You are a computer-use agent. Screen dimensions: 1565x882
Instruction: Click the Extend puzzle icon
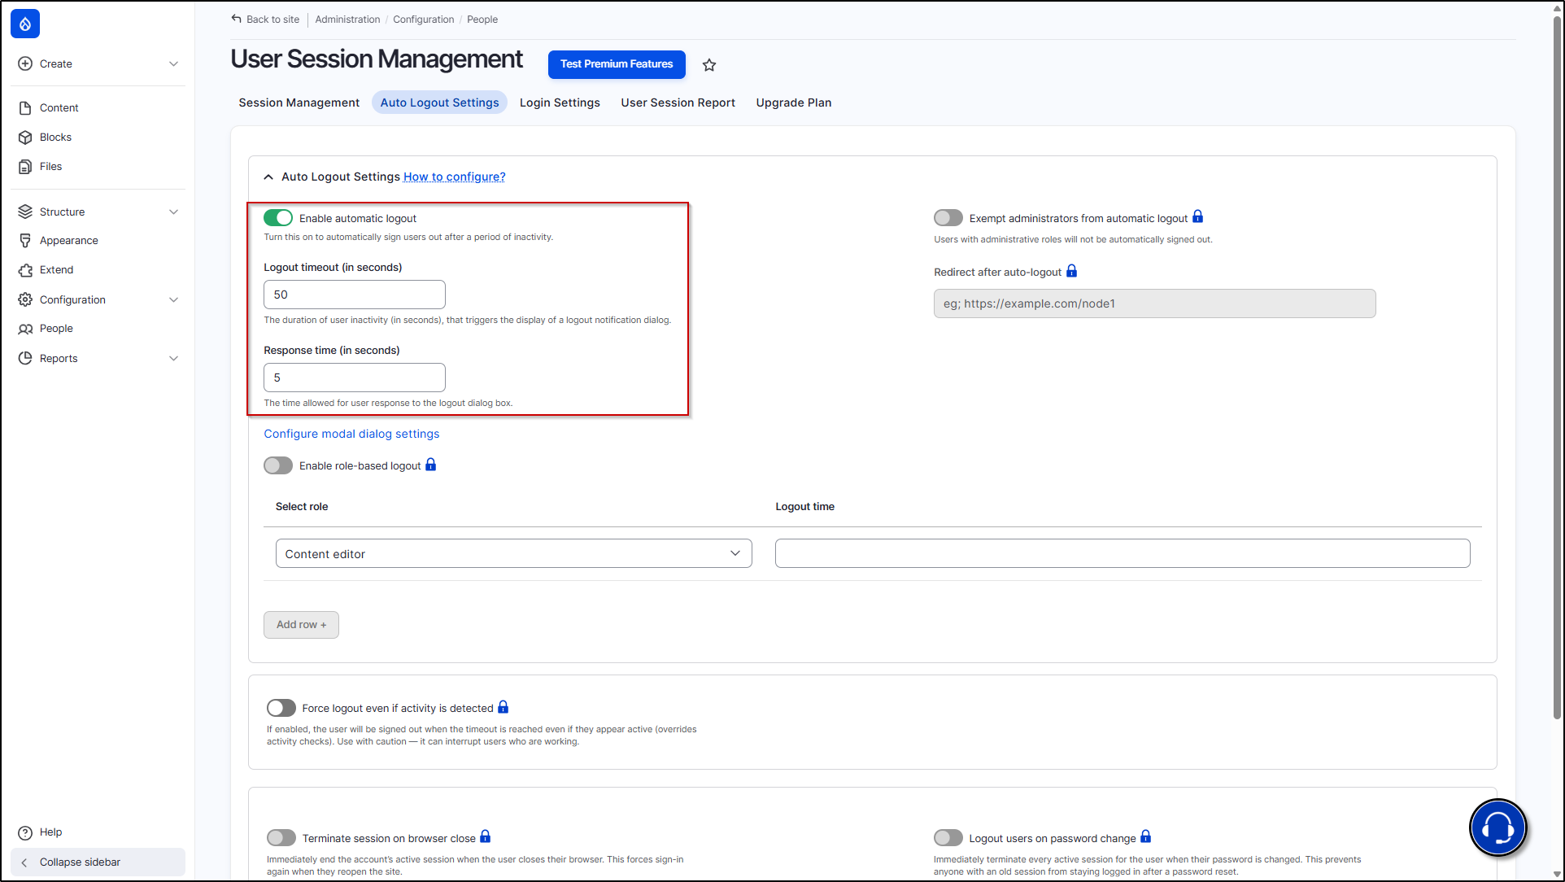point(25,269)
